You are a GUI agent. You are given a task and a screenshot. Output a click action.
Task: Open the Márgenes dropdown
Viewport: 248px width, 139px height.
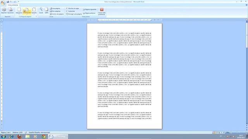click(x=19, y=11)
